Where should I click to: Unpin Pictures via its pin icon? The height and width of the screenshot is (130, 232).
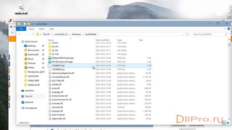(x=43, y=63)
